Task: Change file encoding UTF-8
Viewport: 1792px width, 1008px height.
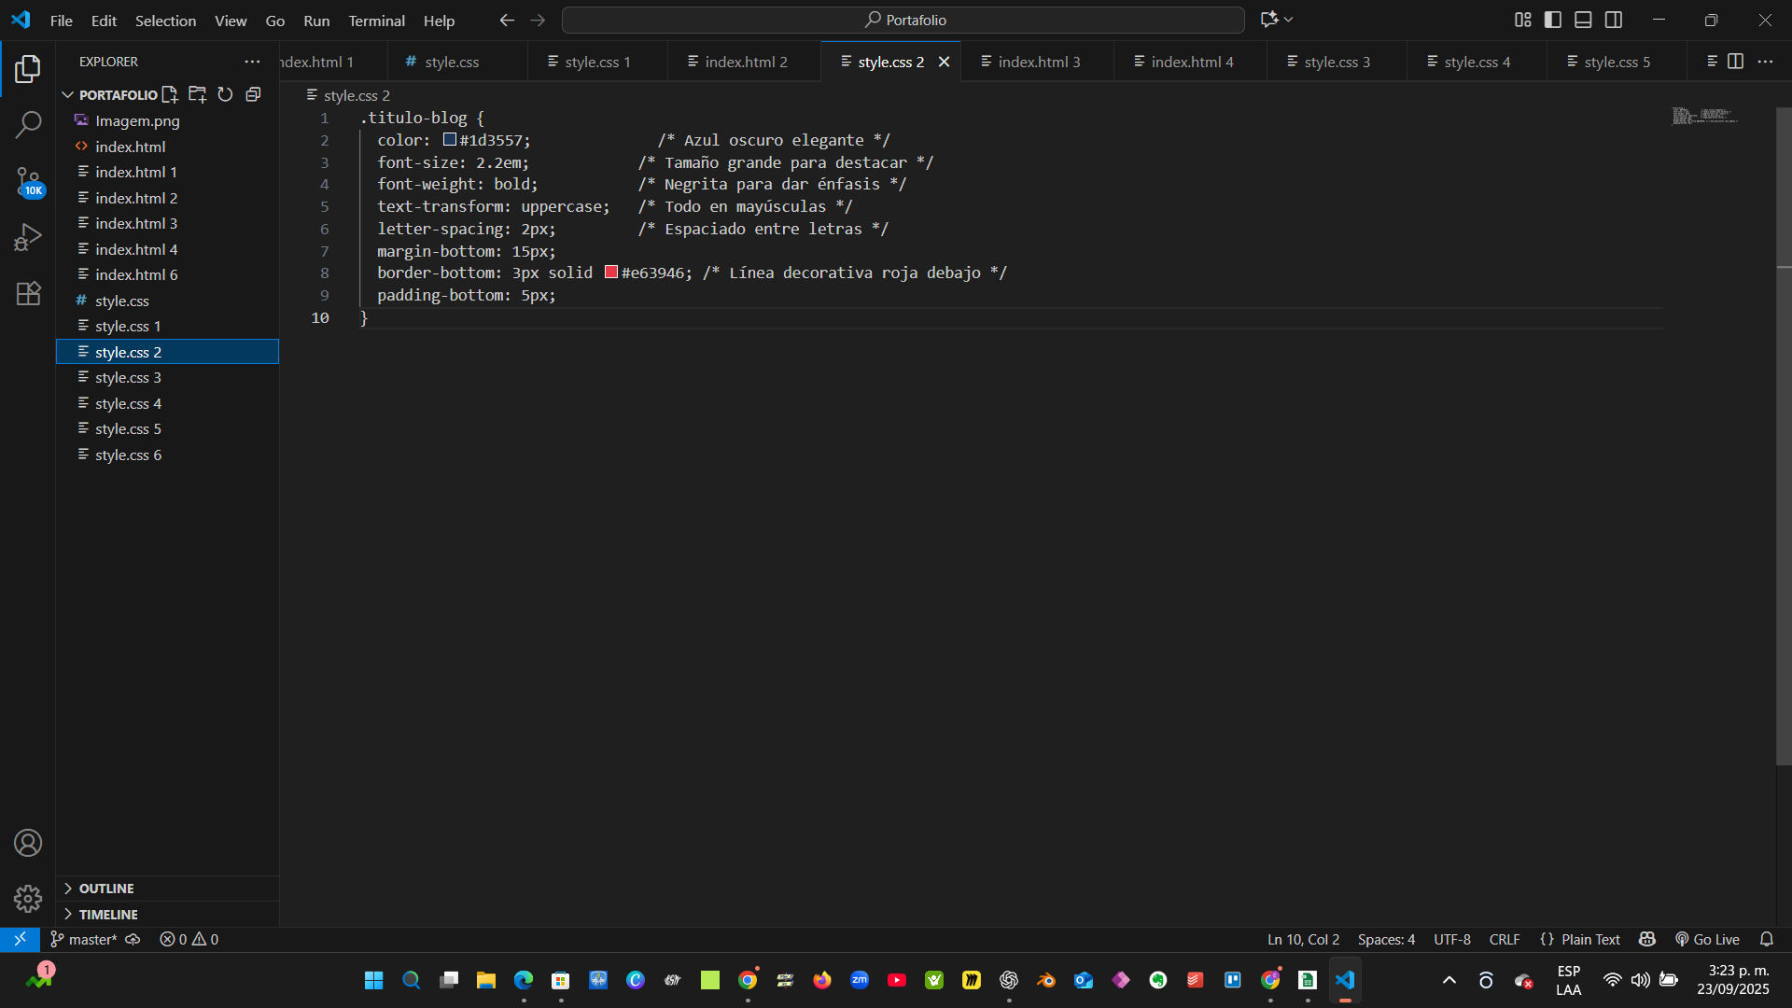Action: [x=1452, y=940]
